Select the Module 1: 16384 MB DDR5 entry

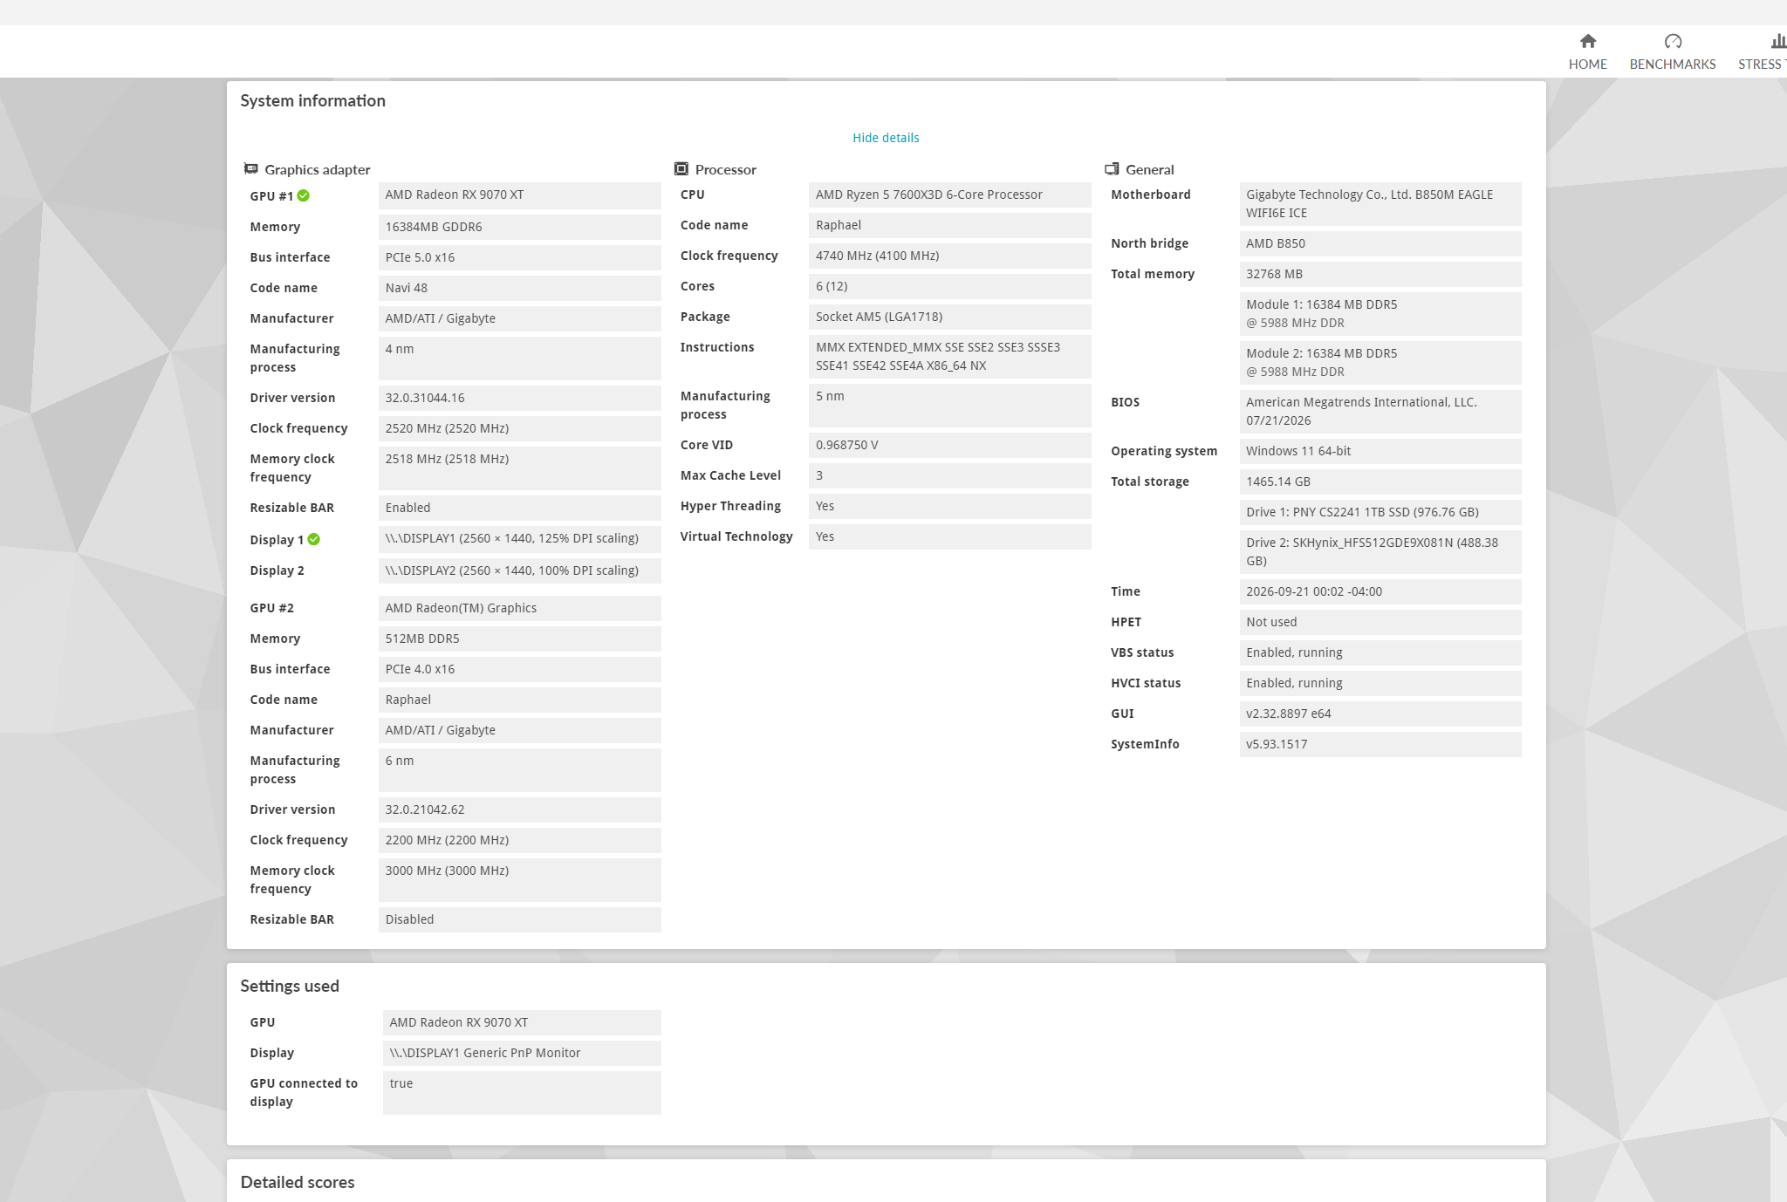click(1380, 314)
